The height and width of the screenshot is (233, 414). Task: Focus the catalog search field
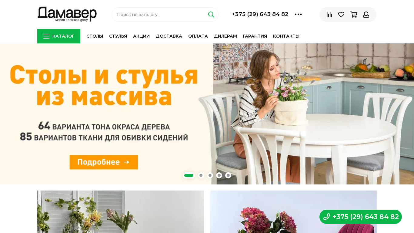pos(161,15)
